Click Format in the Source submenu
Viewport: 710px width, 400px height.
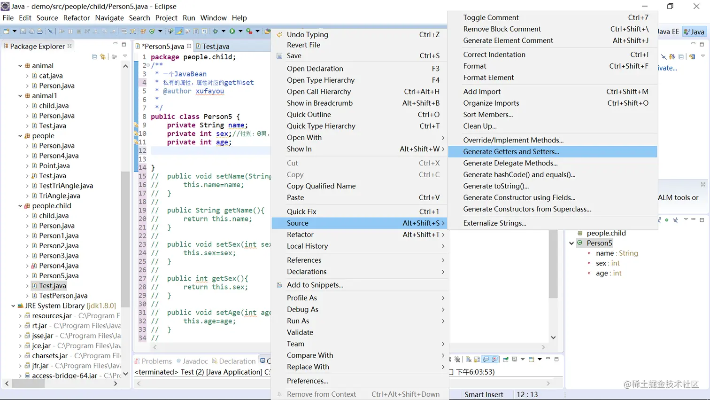[553, 66]
